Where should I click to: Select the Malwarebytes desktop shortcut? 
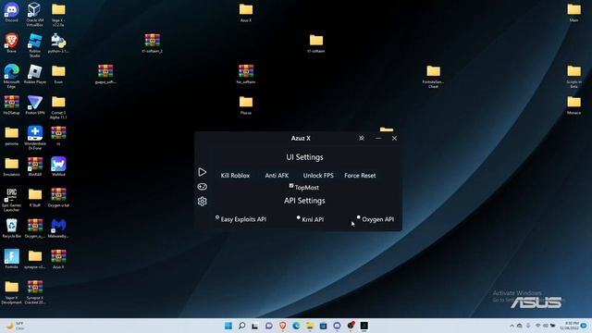click(x=58, y=228)
